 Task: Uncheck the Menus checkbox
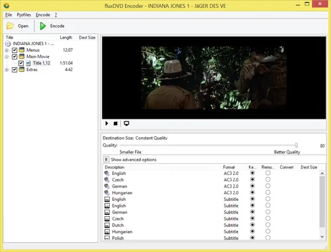pos(15,50)
